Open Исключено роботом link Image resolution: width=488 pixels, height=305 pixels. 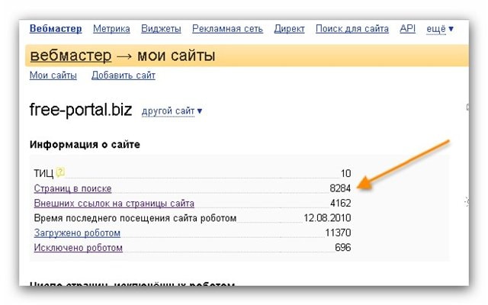78,248
